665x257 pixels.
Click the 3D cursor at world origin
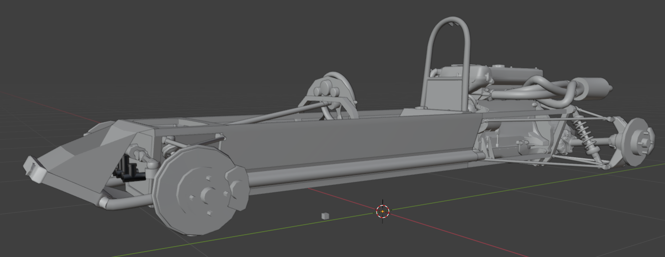tap(382, 211)
